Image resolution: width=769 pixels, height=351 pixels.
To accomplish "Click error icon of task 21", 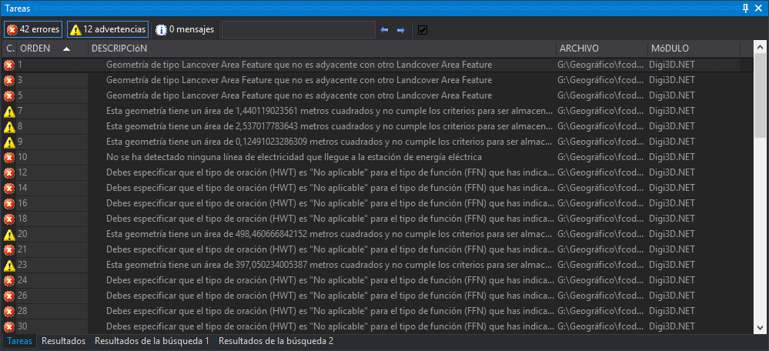I will click(8, 249).
